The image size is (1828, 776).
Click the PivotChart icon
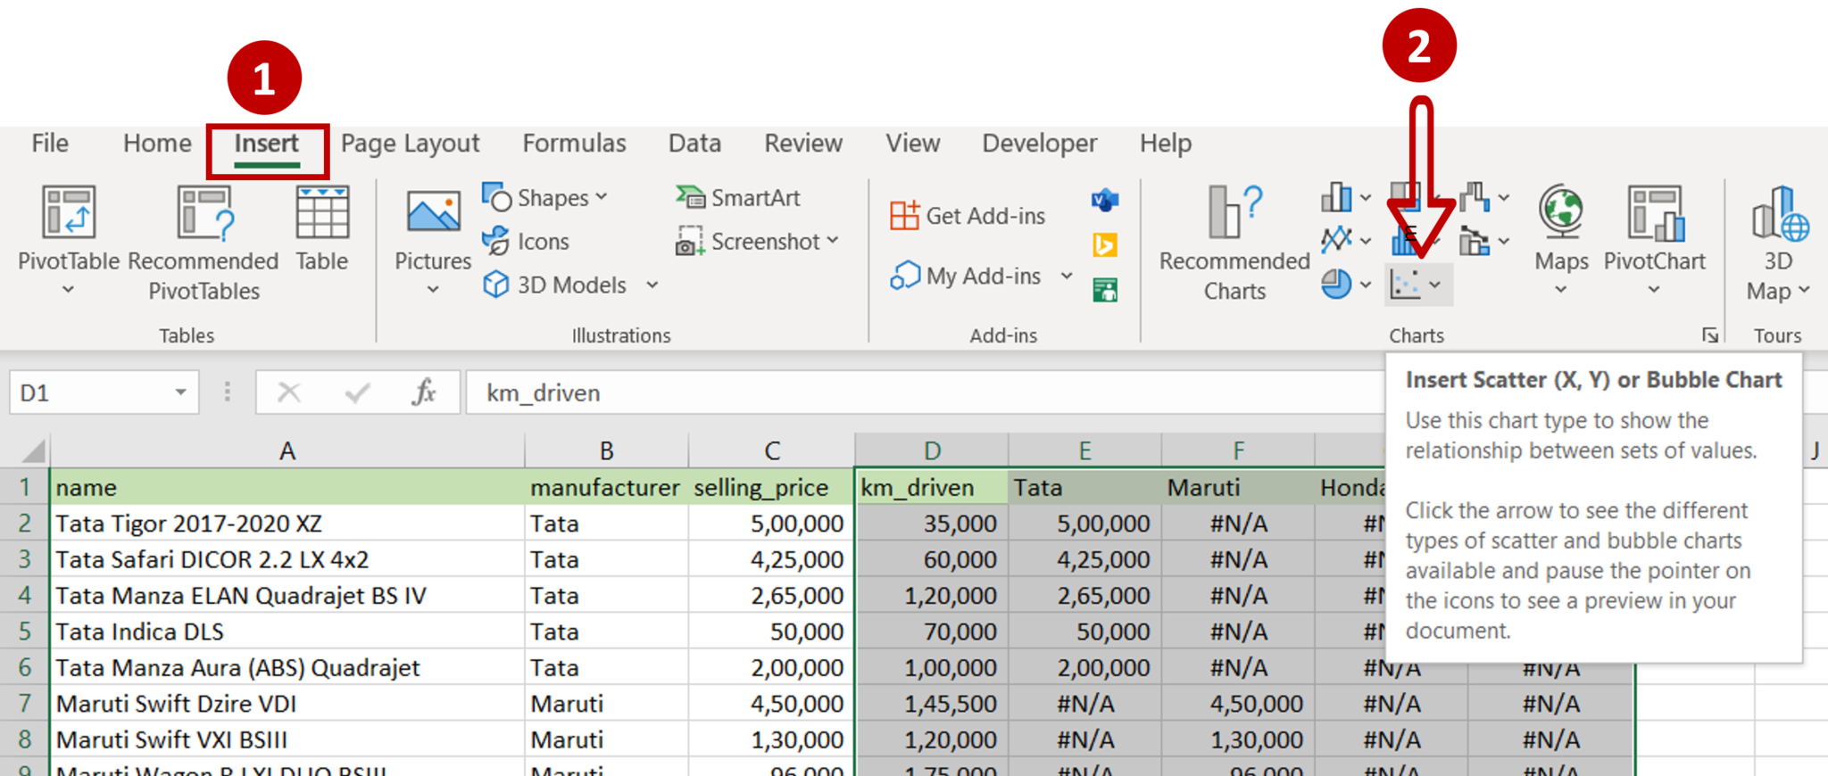click(1656, 212)
